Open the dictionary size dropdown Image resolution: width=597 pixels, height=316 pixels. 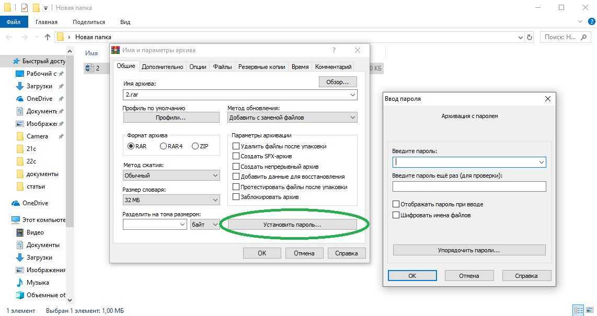click(x=171, y=200)
